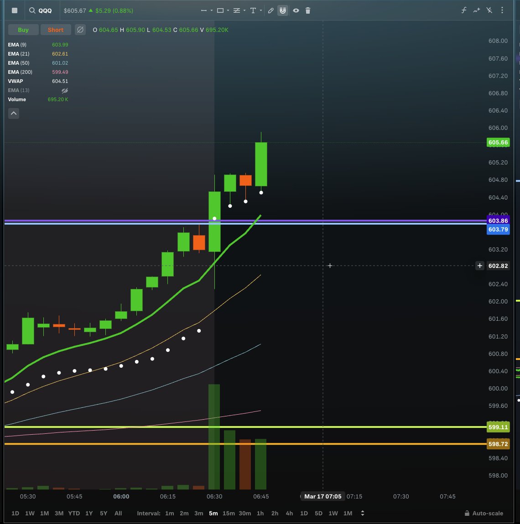
Task: Click the plus button at 602.82
Action: (479, 266)
